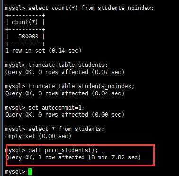179x176 pixels.
Task: Click the call proc_students(); command text
Action: 63,150
